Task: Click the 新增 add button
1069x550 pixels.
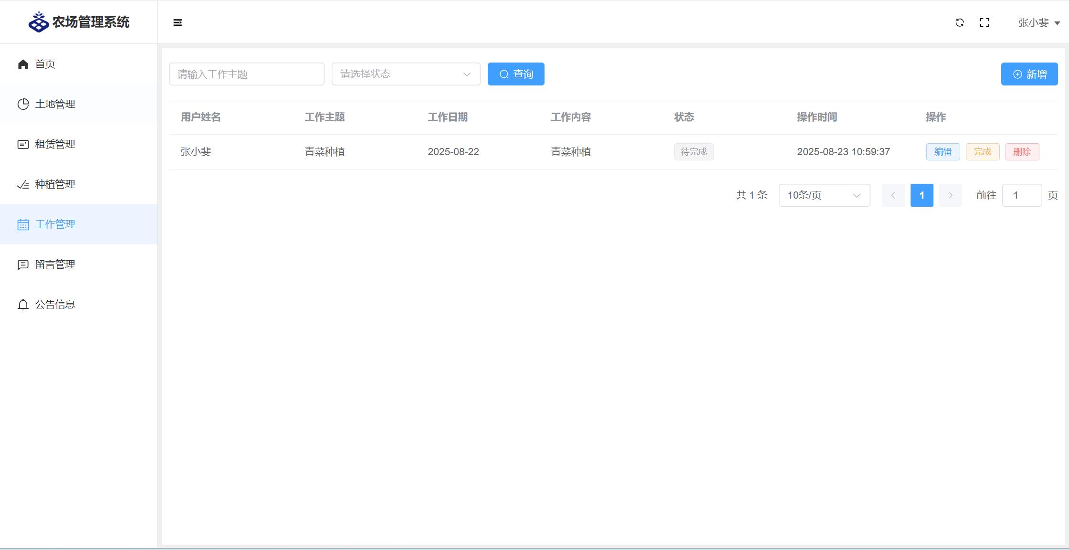Action: 1029,74
